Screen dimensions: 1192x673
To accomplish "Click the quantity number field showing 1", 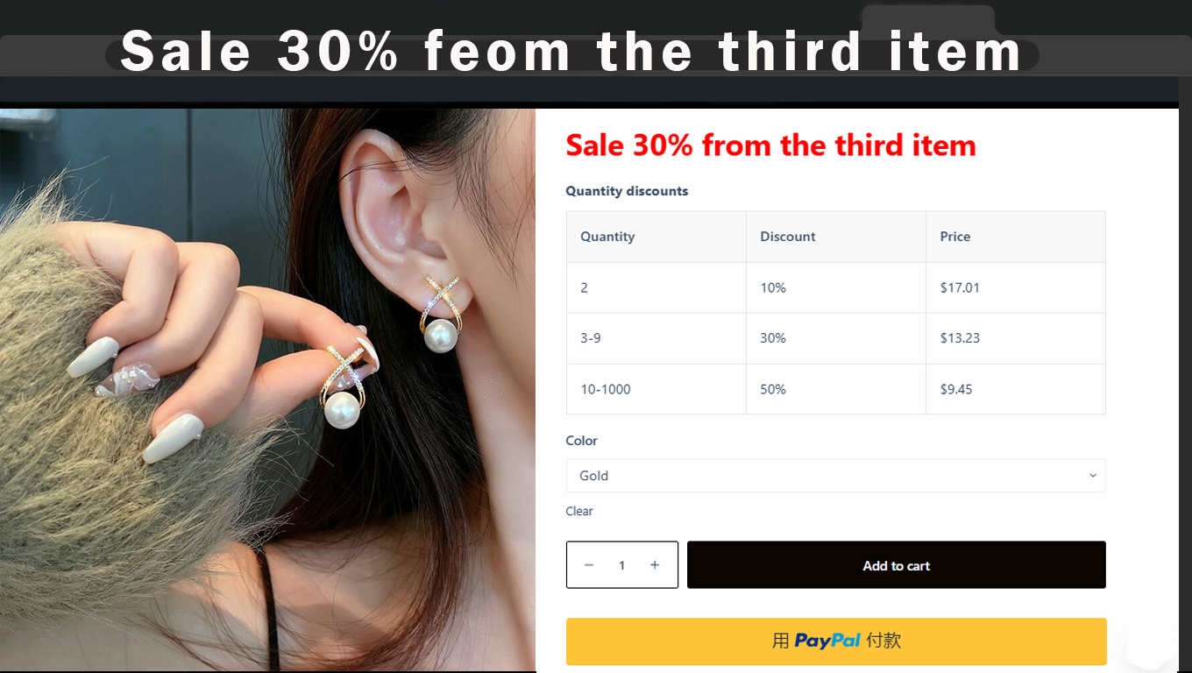I will pyautogui.click(x=622, y=565).
